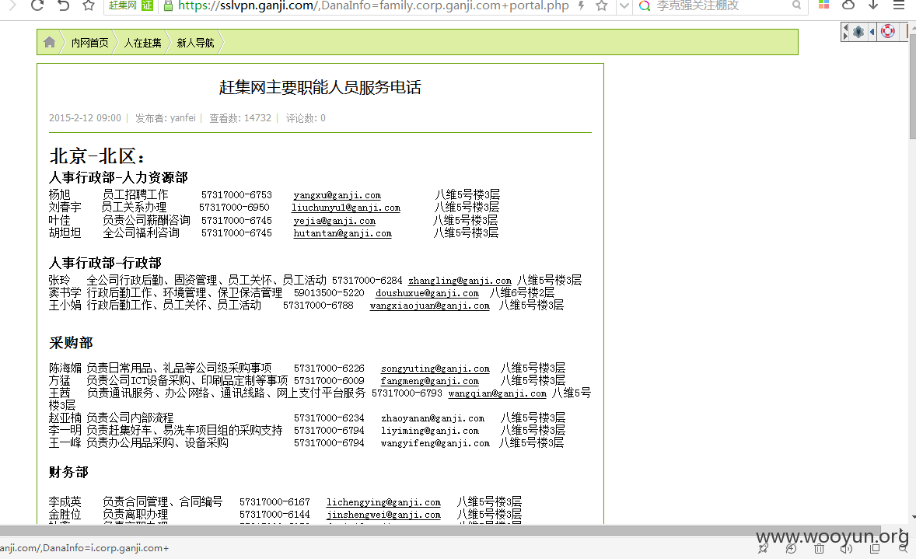The height and width of the screenshot is (559, 916).
Task: Reload the page with the refresh icon
Action: (x=37, y=5)
